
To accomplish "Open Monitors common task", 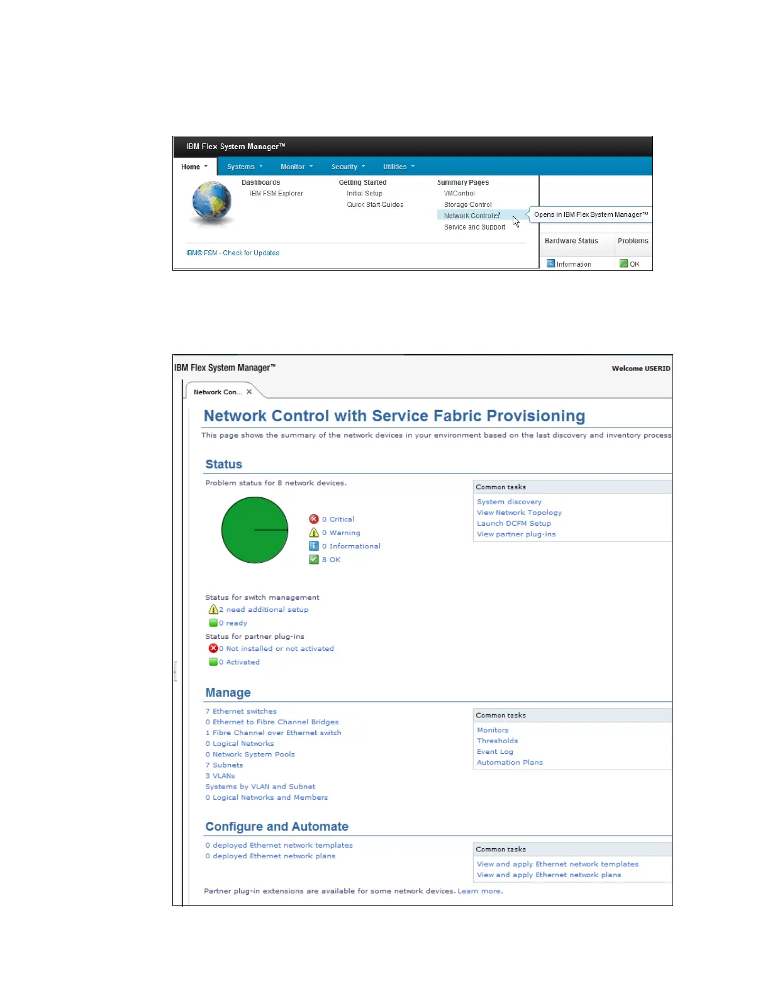I will click(x=493, y=730).
